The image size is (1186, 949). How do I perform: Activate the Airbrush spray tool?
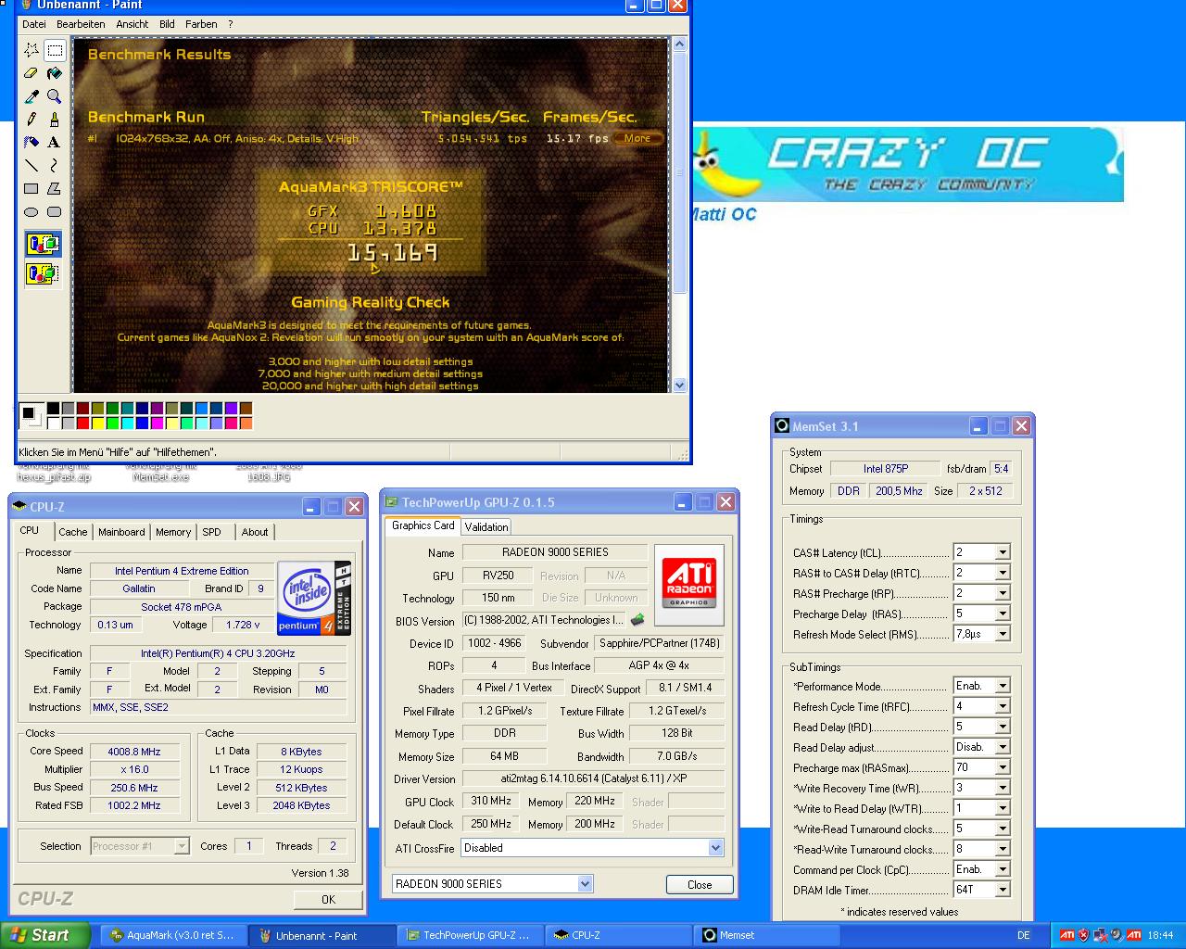click(32, 143)
